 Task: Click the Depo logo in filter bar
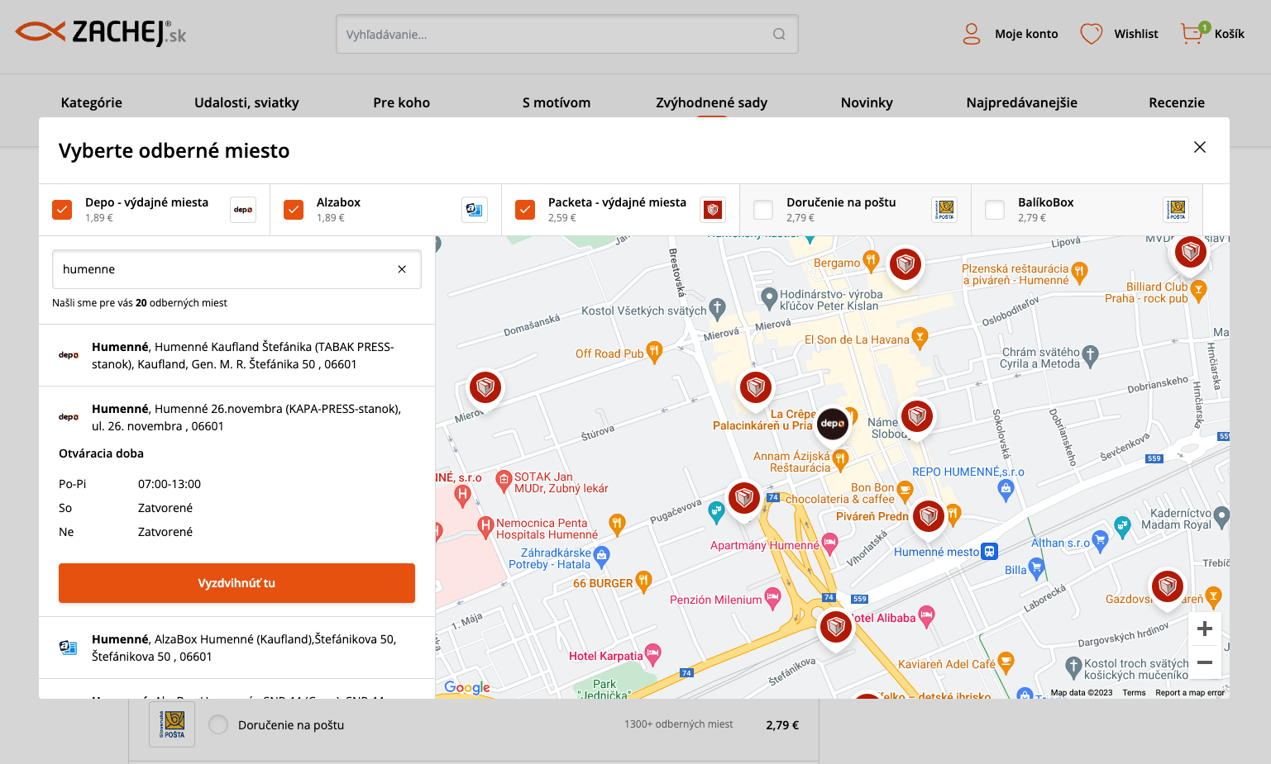(243, 210)
